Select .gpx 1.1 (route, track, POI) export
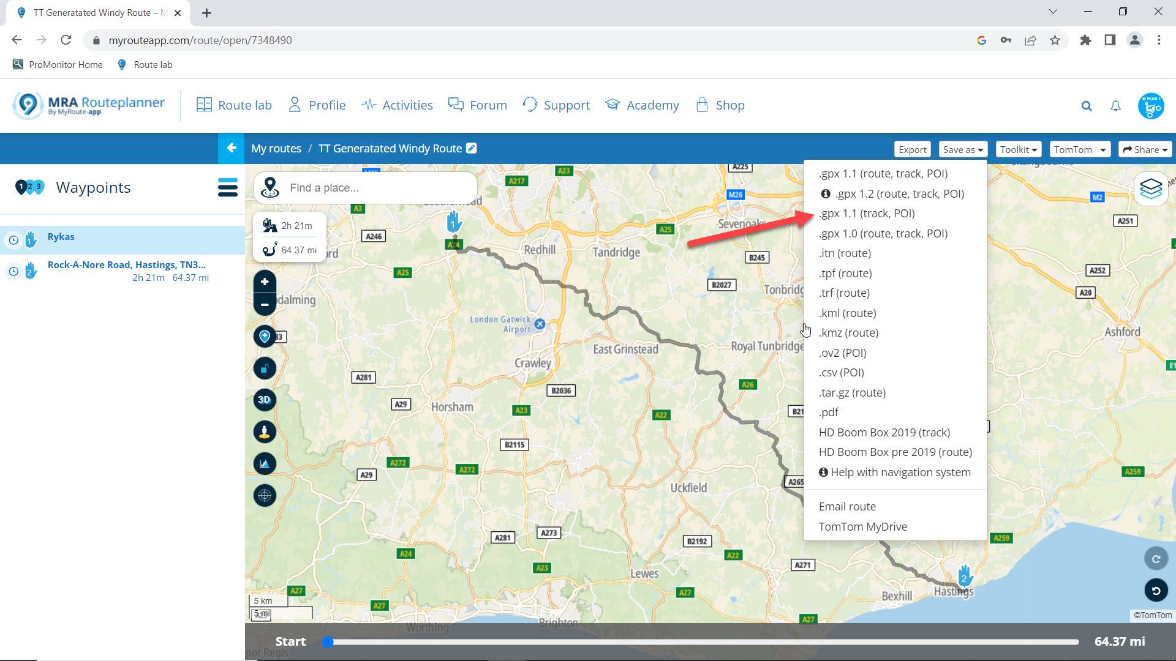Viewport: 1176px width, 661px height. (x=882, y=173)
